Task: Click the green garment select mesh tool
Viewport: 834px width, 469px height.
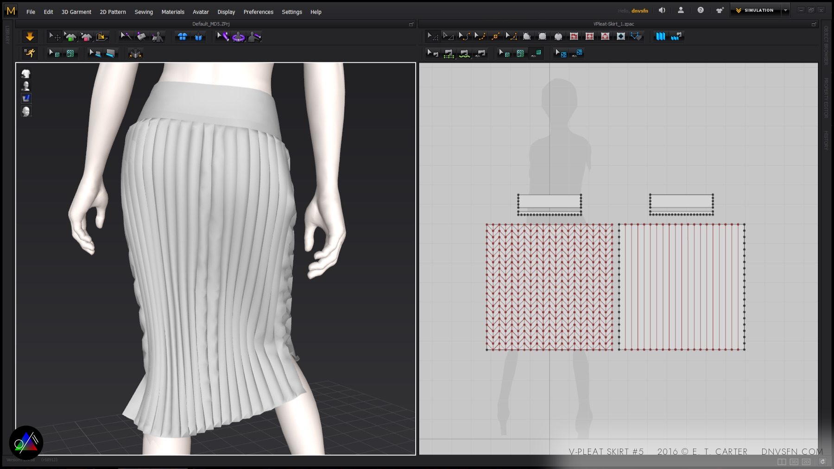Action: [70, 37]
